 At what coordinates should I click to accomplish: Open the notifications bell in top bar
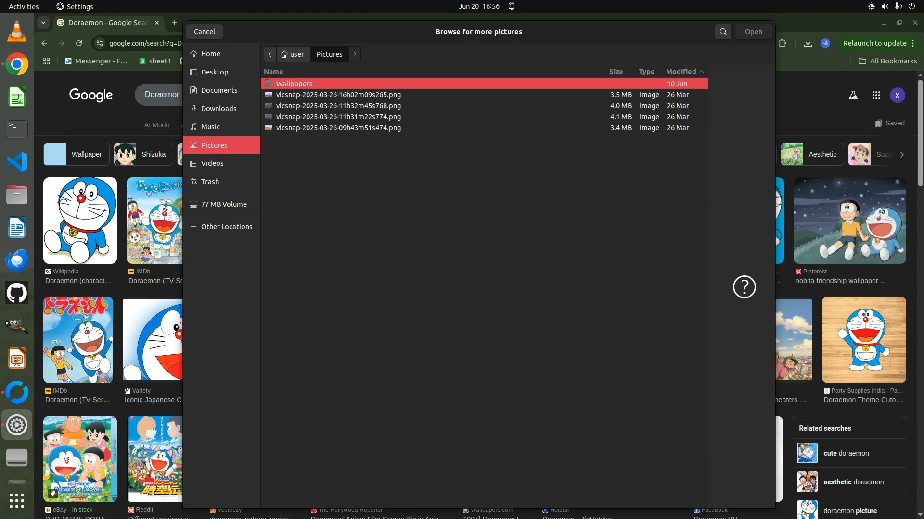(x=512, y=6)
